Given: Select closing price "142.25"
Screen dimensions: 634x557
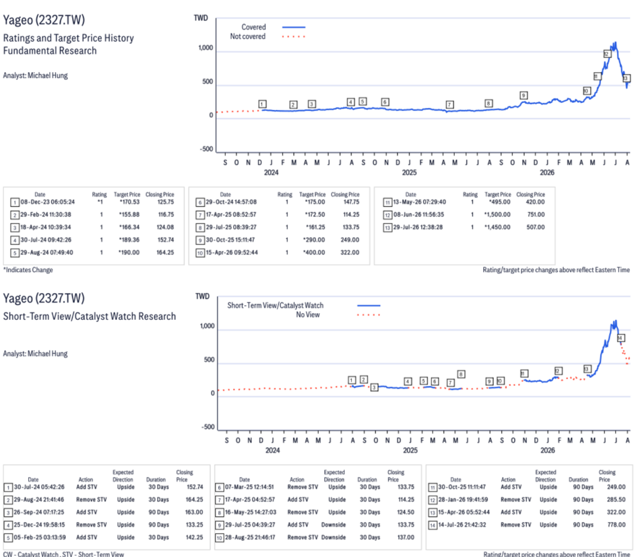Looking at the screenshot, I should click(x=195, y=537).
